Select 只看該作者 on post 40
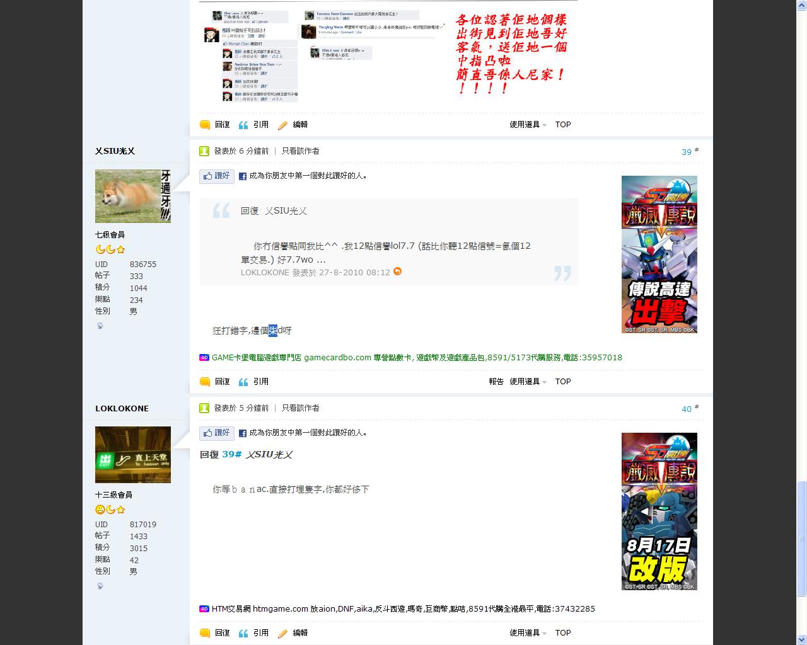The image size is (807, 645). click(x=301, y=408)
